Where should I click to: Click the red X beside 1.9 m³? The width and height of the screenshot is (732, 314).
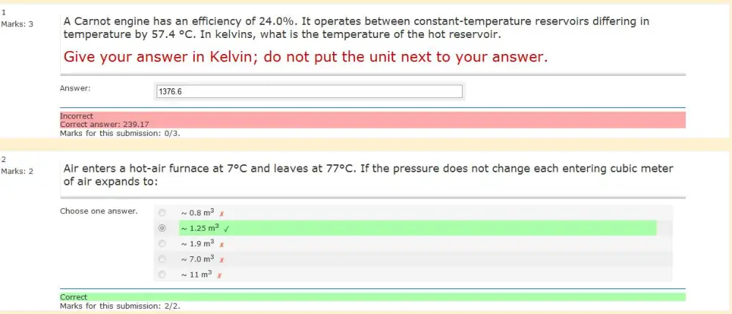(x=222, y=245)
